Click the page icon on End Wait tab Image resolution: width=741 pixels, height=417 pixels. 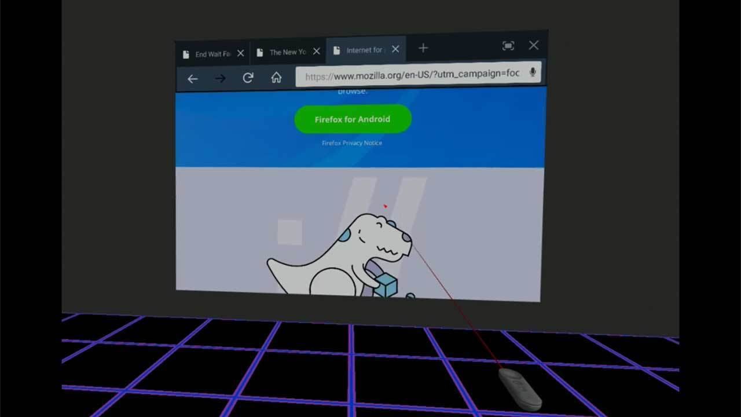pyautogui.click(x=186, y=54)
